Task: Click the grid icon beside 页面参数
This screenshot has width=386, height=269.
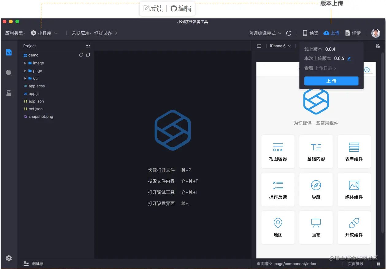Action: point(378,264)
